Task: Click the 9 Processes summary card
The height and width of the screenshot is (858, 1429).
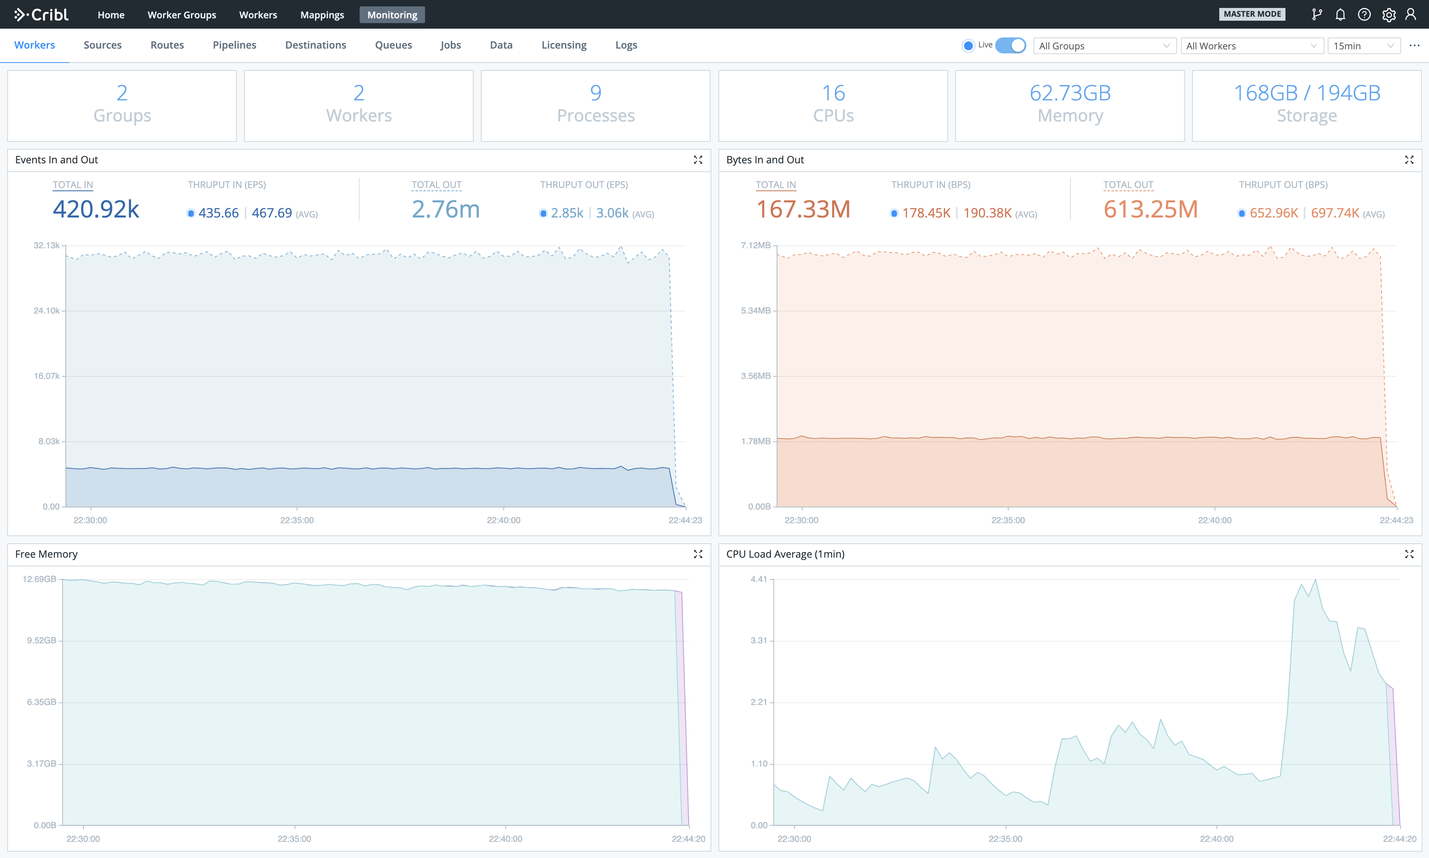Action: point(595,106)
